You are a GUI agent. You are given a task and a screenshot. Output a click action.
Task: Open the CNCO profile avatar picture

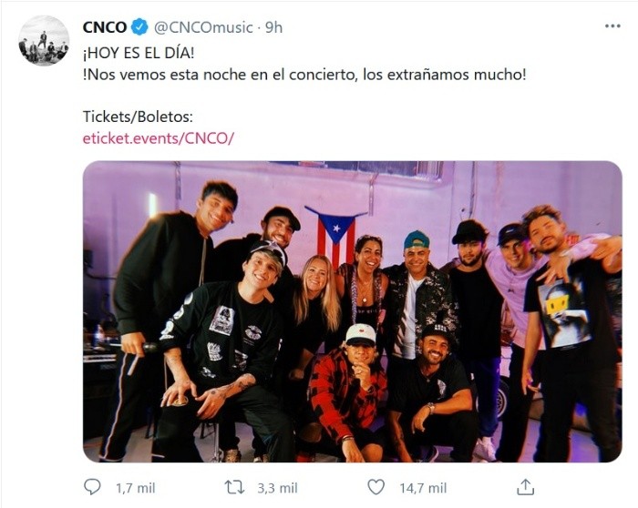[44, 41]
